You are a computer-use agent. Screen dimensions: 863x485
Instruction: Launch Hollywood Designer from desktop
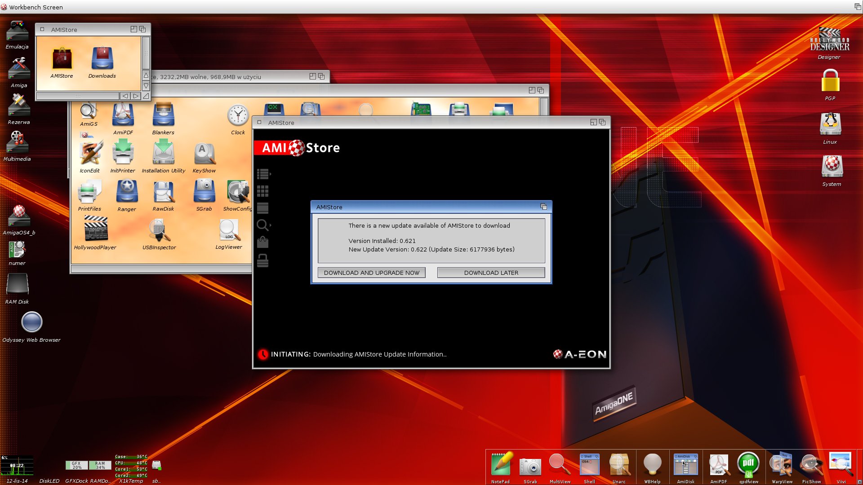pos(829,44)
